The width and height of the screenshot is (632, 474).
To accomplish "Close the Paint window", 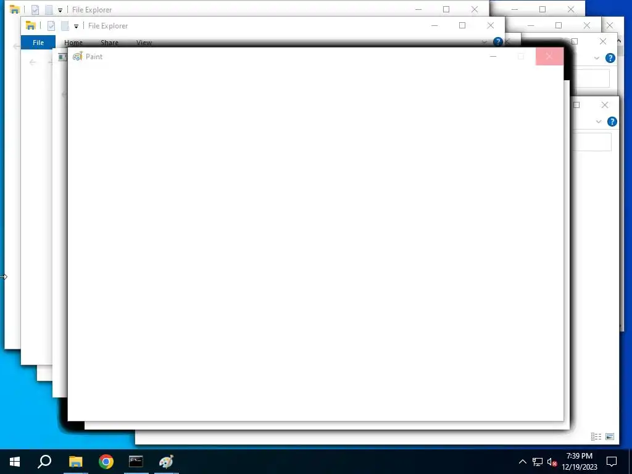I will [x=549, y=56].
